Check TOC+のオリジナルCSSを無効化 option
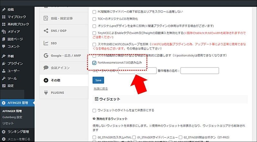Viewport: 257px width, 142px height. click(x=94, y=19)
